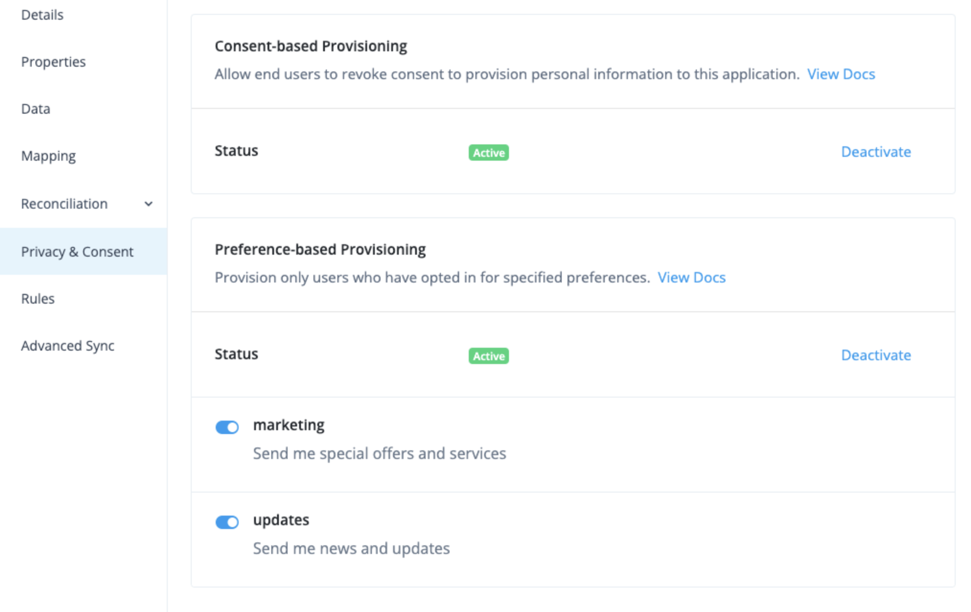The height and width of the screenshot is (612, 971).
Task: Switch to the Mapping section
Action: pos(48,155)
